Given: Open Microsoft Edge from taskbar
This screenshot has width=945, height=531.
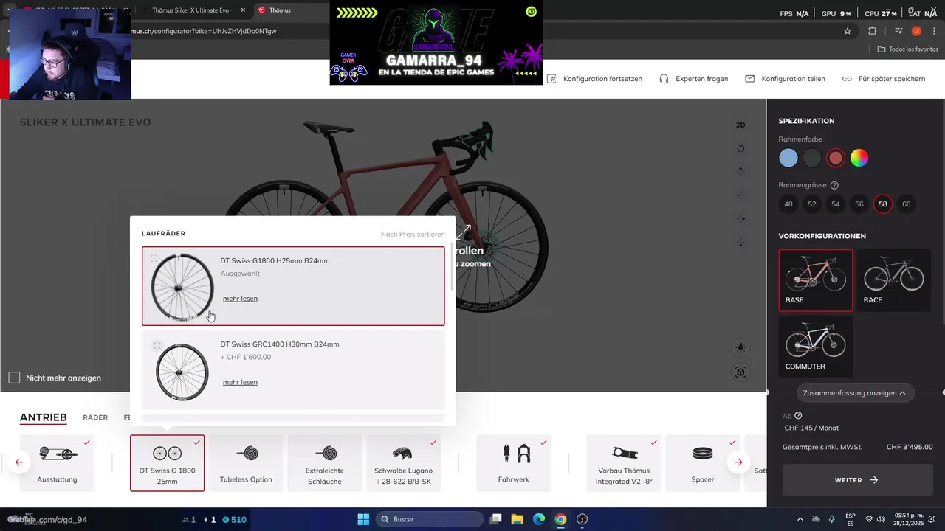Looking at the screenshot, I should (x=539, y=519).
